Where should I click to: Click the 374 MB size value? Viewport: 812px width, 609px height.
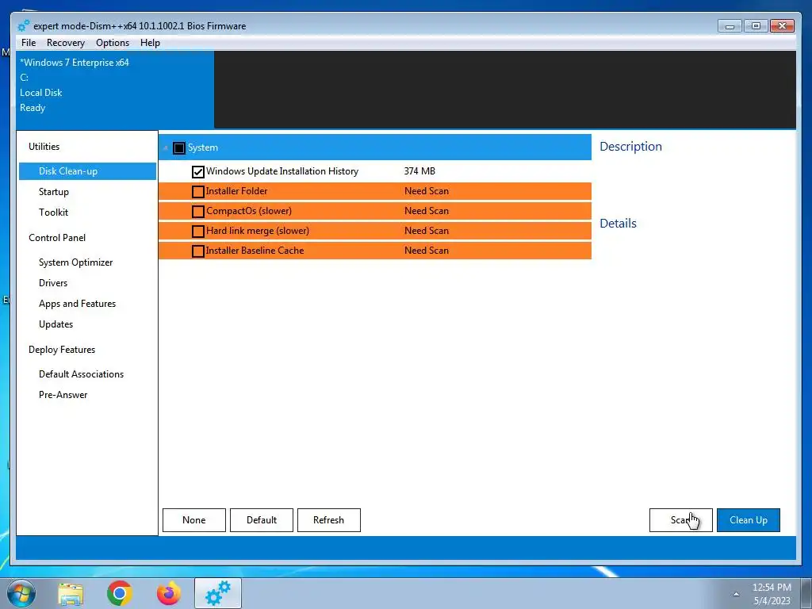[419, 171]
